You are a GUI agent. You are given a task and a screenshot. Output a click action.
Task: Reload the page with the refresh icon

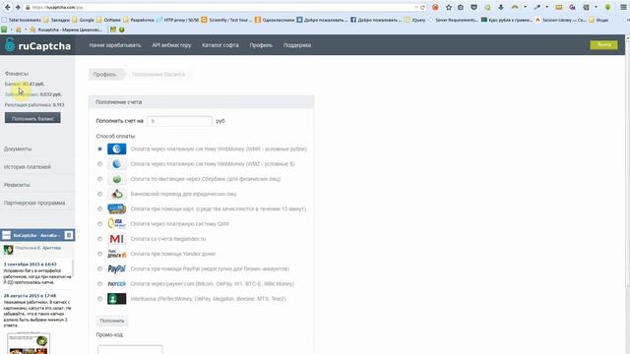tap(422, 7)
